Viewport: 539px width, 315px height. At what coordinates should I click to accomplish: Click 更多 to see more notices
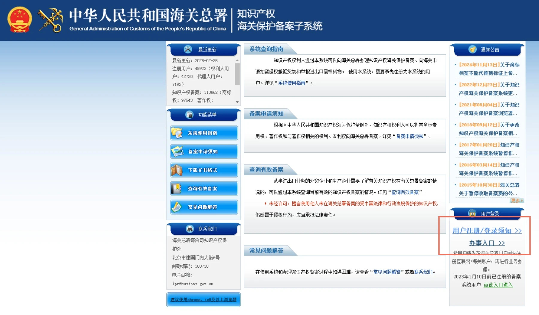[x=517, y=201]
